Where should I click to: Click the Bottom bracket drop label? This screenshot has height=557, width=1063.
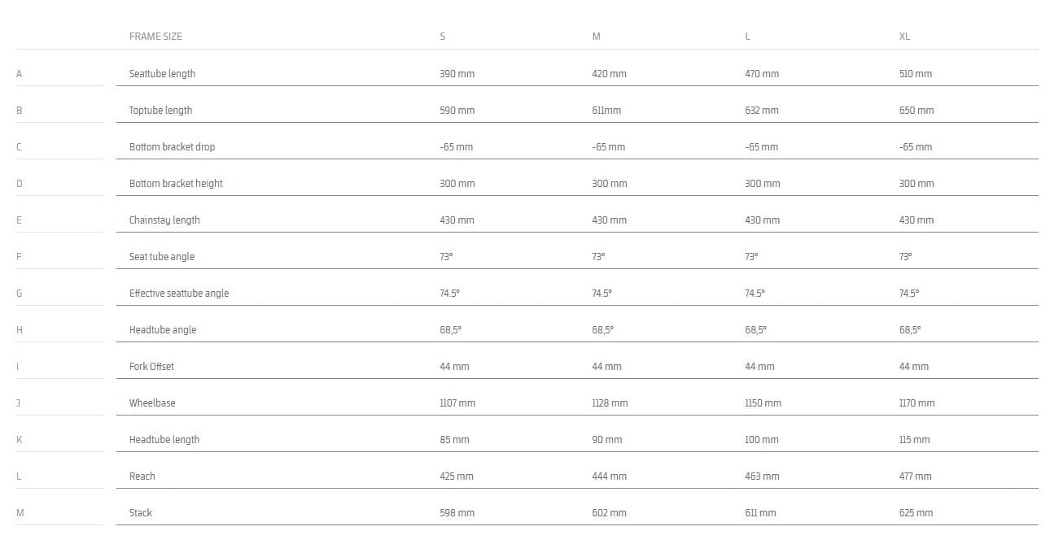click(x=172, y=146)
